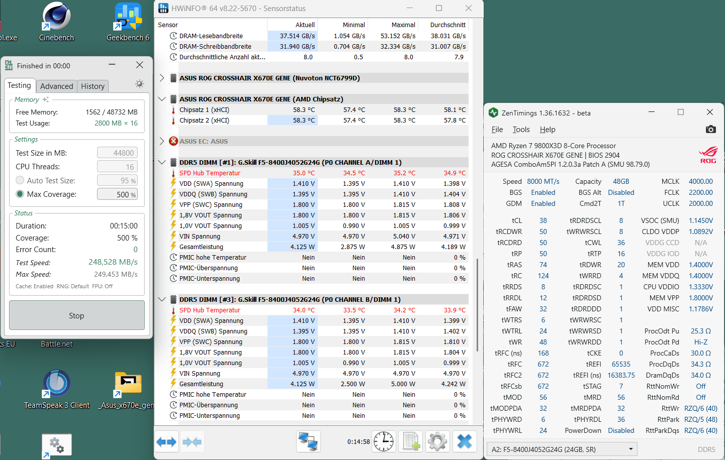Click HWiNFO blue X close sensors button
The image size is (725, 460).
[465, 442]
